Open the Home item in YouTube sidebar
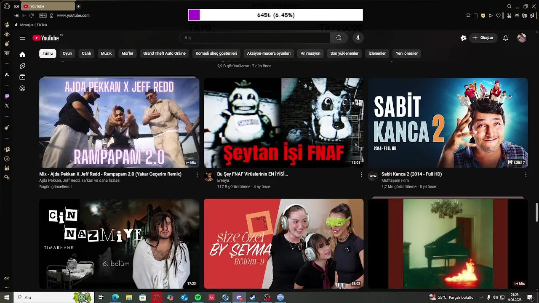 point(22,55)
